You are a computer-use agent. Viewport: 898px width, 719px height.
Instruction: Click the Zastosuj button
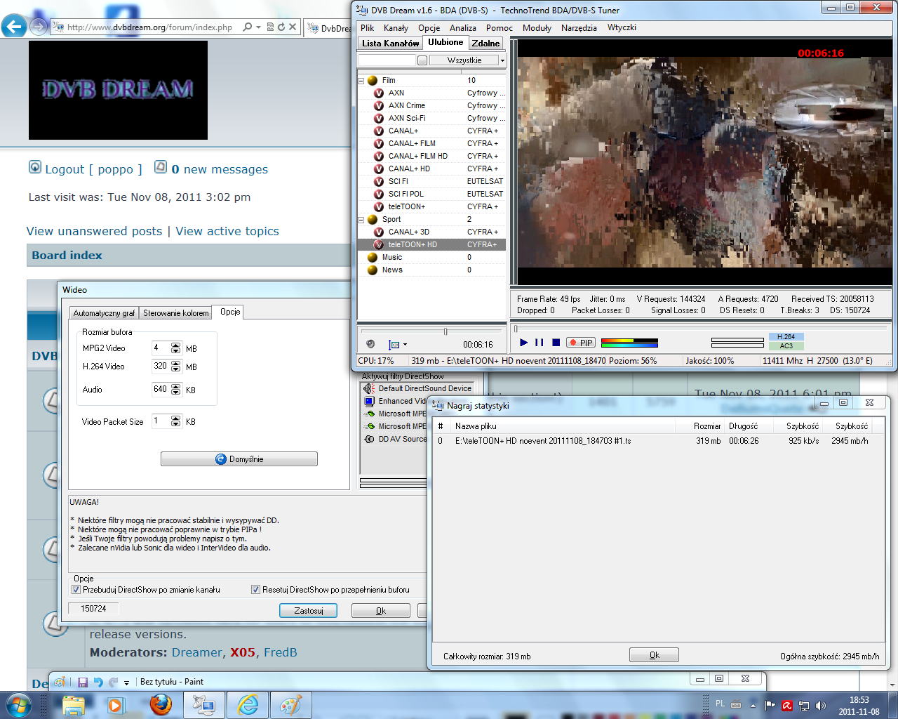click(x=308, y=611)
